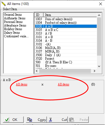The width and height of the screenshot is (105, 125).
Task: Select row 1003 Sum of salary item(s)
Action: [66, 19]
